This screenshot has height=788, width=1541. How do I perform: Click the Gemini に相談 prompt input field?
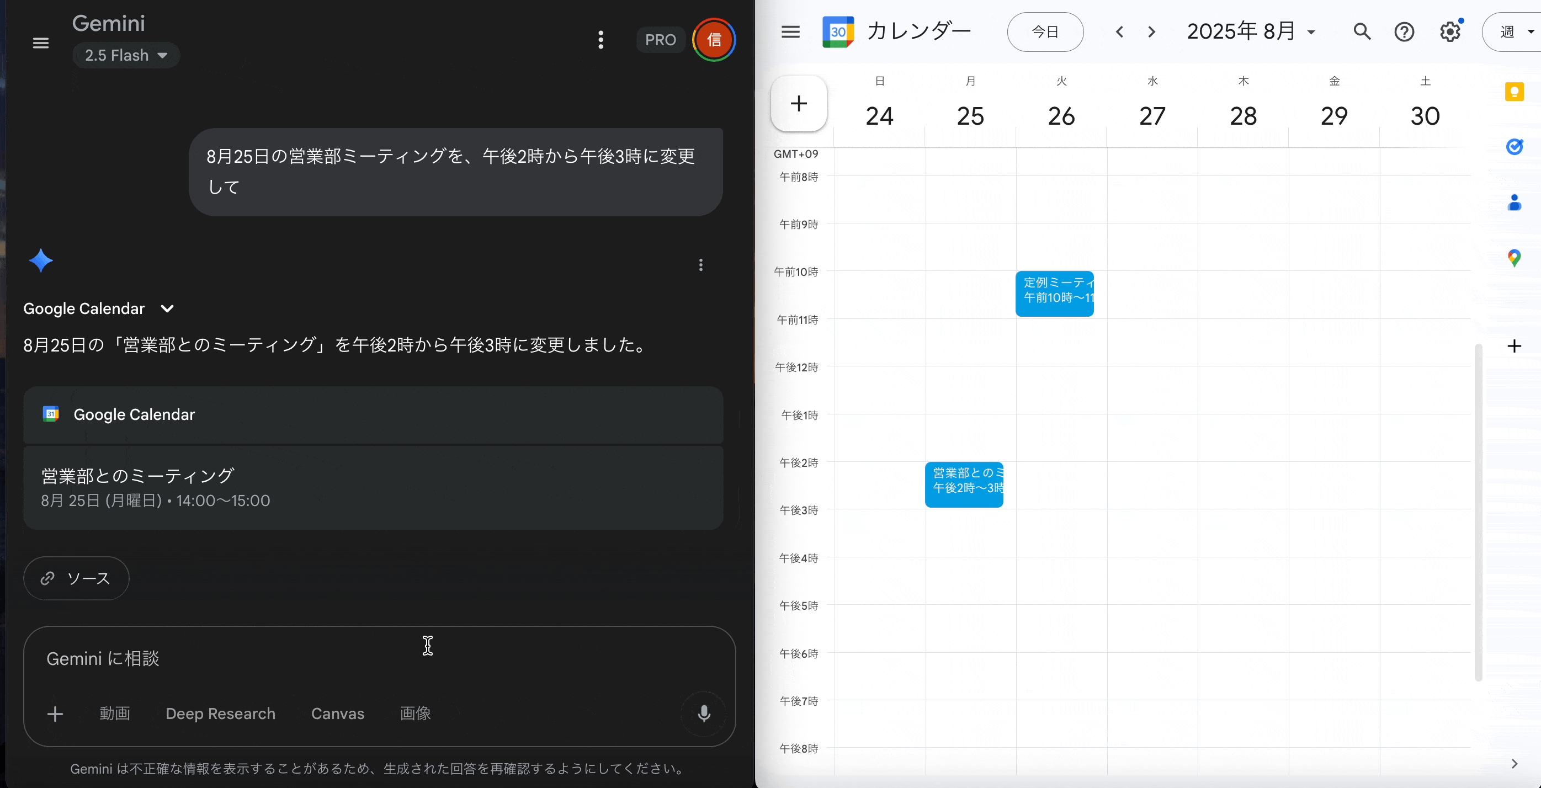359,658
